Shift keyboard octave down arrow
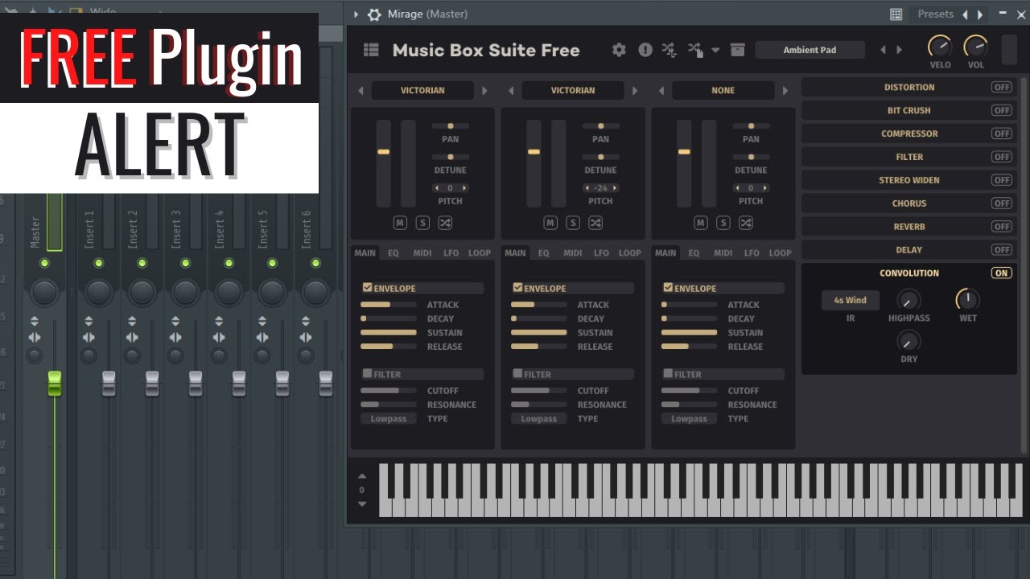Screen dimensions: 1030x579 362,504
